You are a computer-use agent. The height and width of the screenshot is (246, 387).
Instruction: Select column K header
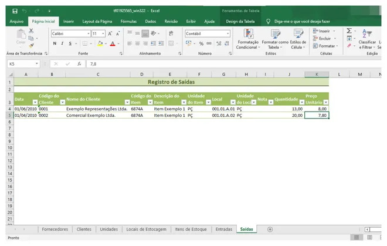pyautogui.click(x=317, y=74)
